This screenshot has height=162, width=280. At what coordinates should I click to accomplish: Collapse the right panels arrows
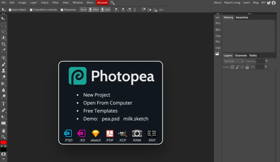click(249, 14)
